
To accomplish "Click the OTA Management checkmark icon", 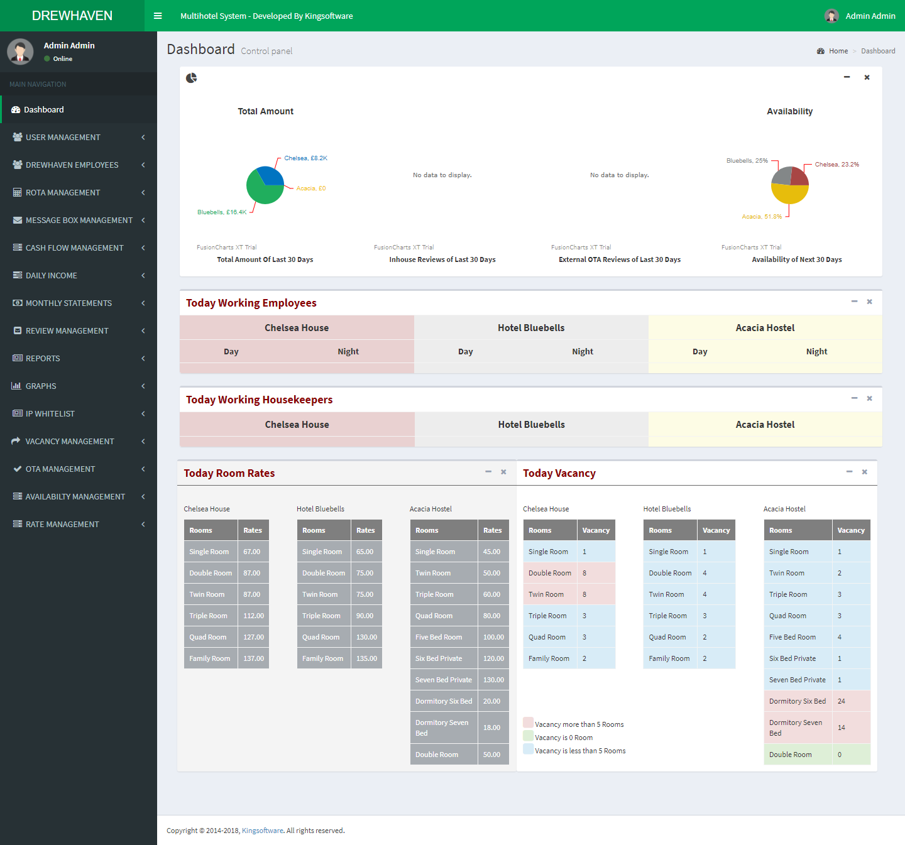I will 18,469.
